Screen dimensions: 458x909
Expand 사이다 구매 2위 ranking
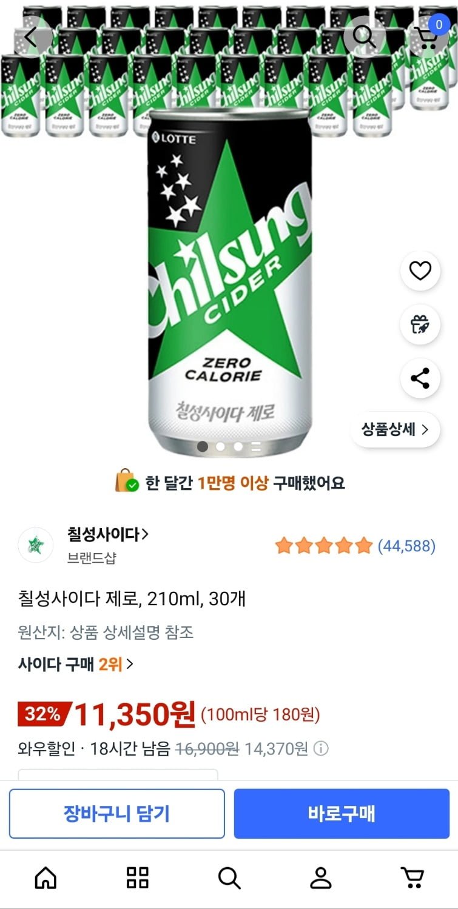coord(76,664)
